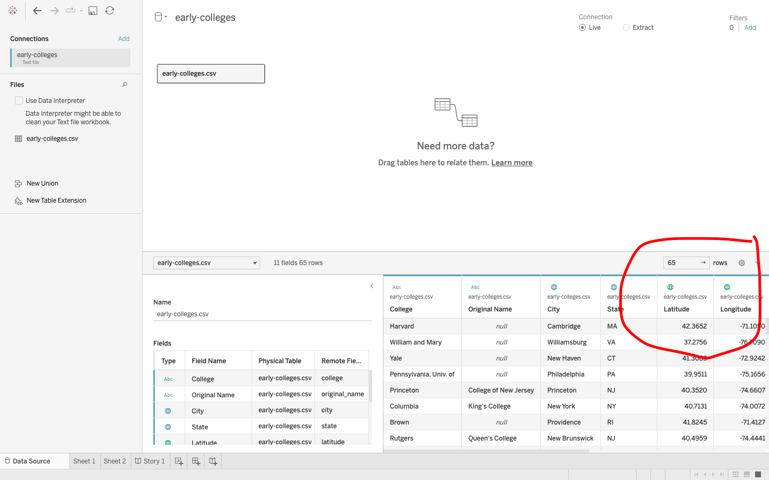The image size is (769, 480).
Task: Click the New Table Extension icon
Action: [x=18, y=201]
